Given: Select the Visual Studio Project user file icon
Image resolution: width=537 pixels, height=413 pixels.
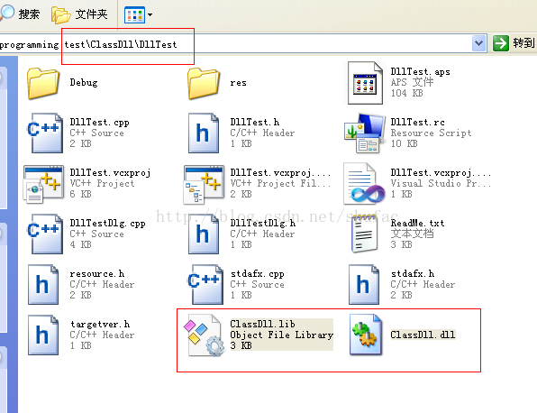Looking at the screenshot, I should point(364,184).
